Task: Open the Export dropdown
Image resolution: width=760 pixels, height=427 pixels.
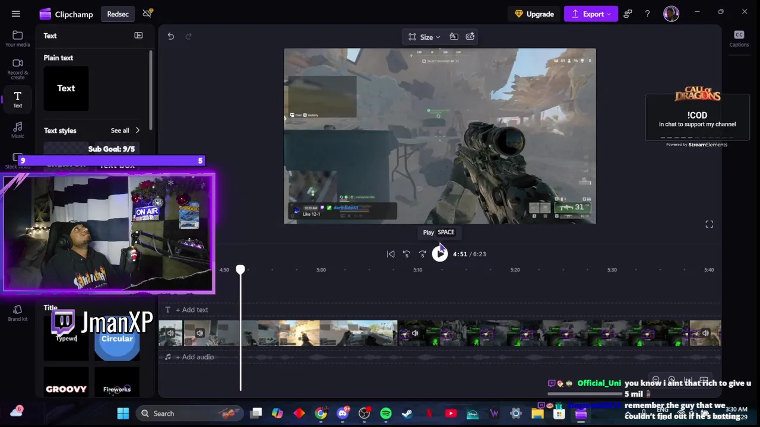Action: tap(591, 14)
